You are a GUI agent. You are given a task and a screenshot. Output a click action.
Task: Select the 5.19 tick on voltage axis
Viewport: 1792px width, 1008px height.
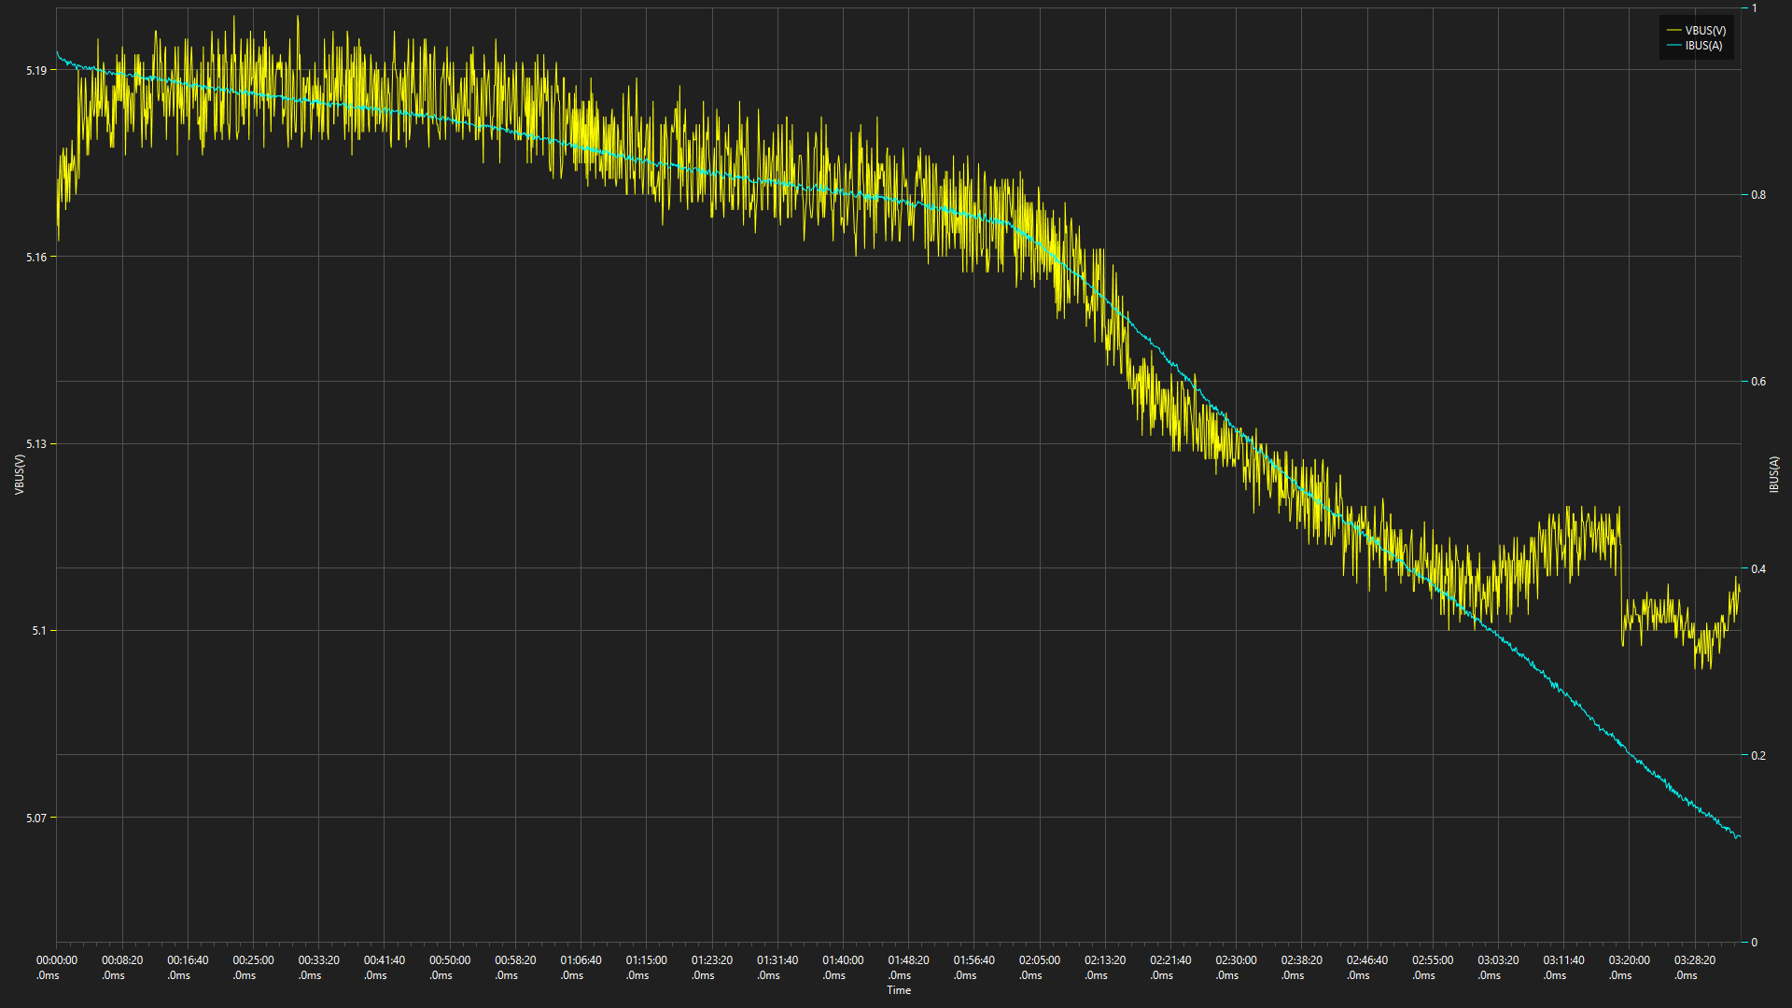coord(36,70)
